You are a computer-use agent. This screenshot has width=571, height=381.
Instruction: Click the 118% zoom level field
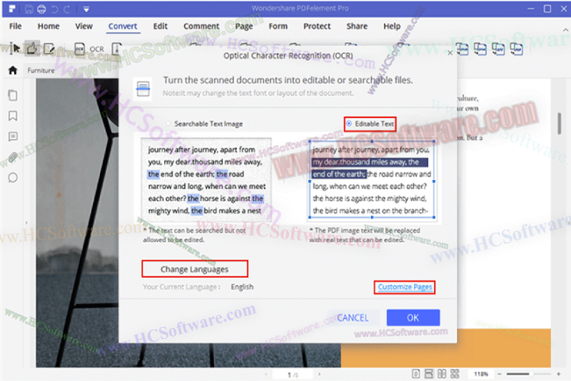[x=481, y=374]
